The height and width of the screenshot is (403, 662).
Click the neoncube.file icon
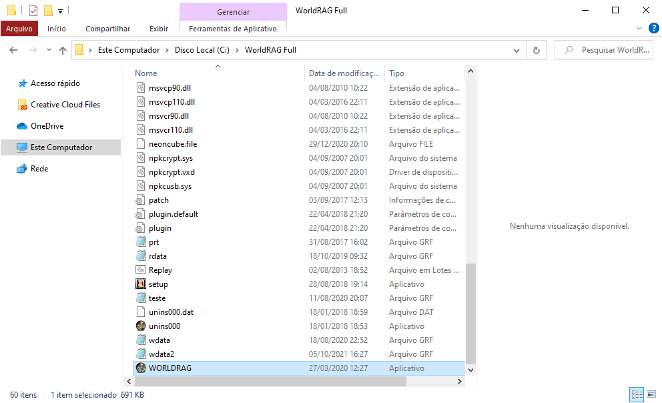pos(141,144)
